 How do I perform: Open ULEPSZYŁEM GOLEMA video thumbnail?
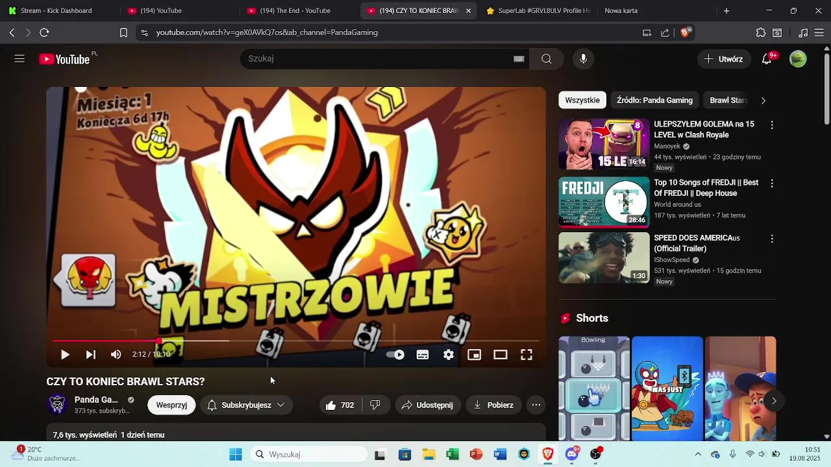[x=604, y=145]
